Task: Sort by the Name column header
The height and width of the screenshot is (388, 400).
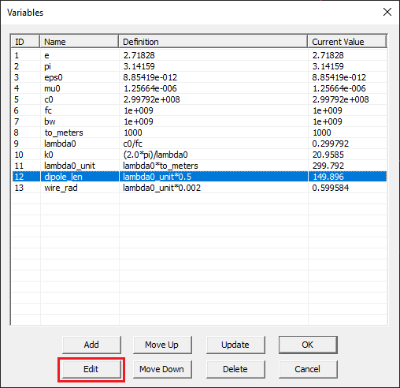Action: 79,42
